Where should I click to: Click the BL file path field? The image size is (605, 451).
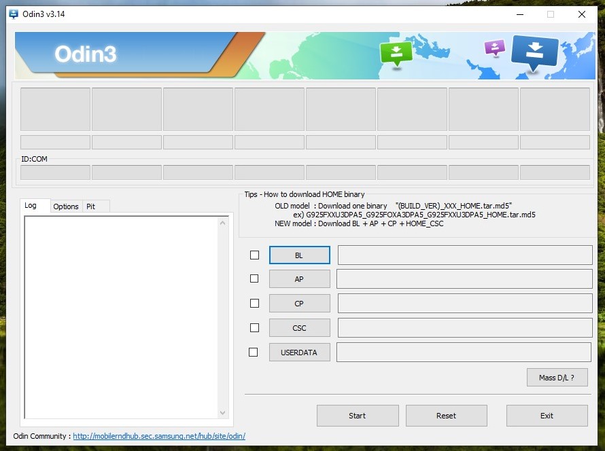[465, 255]
